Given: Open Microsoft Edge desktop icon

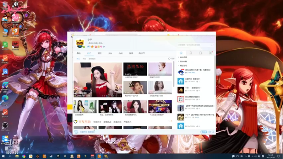Looking at the screenshot, I should coord(5,100).
